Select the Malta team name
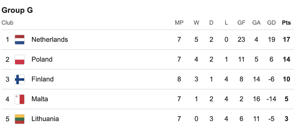Viewport: 294px width, 130px height. [39, 99]
